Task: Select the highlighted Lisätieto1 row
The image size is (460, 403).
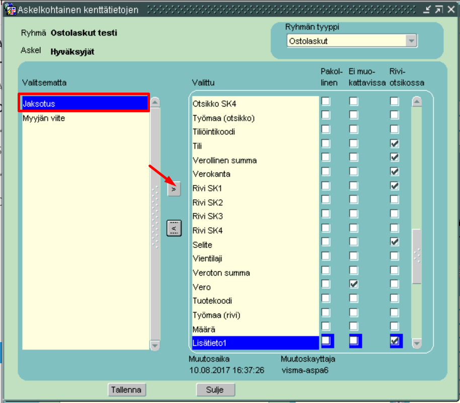Action: point(255,343)
